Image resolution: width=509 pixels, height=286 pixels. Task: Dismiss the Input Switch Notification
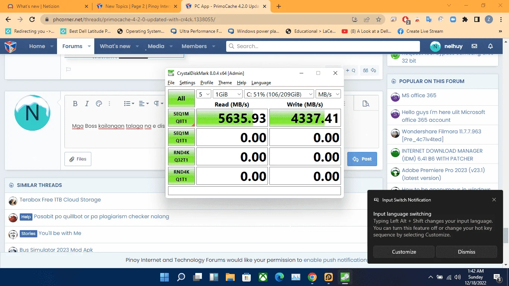click(467, 252)
